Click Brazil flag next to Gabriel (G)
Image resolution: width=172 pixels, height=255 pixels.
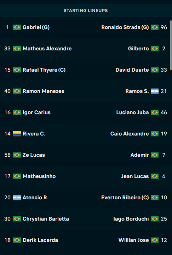point(17,27)
